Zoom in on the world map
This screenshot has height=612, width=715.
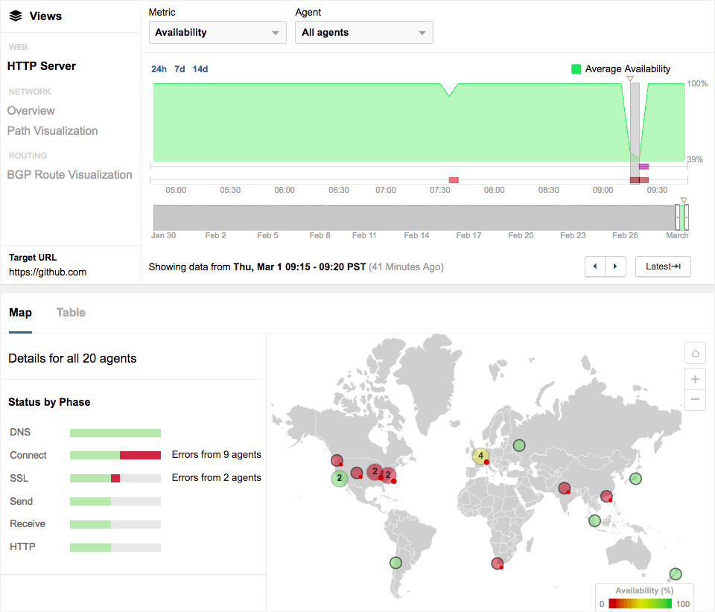point(695,379)
